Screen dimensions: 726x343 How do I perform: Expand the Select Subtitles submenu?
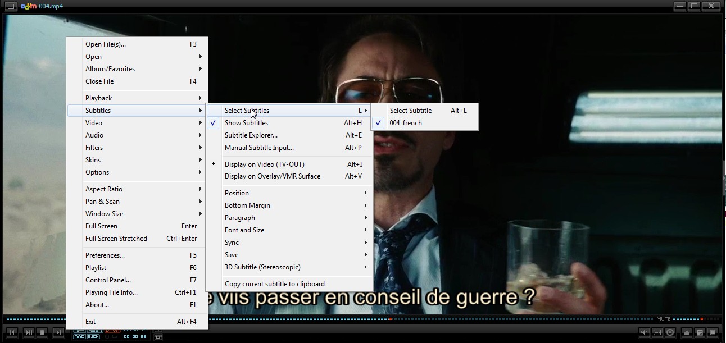[289, 111]
